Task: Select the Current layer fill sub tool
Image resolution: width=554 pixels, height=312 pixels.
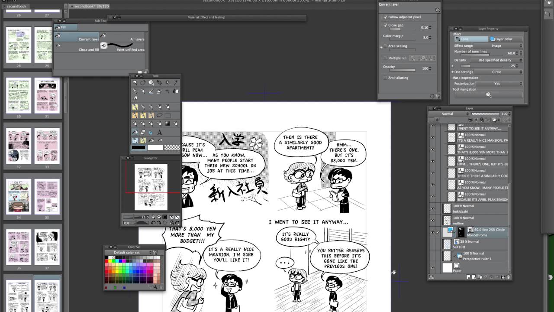Action: (x=77, y=37)
